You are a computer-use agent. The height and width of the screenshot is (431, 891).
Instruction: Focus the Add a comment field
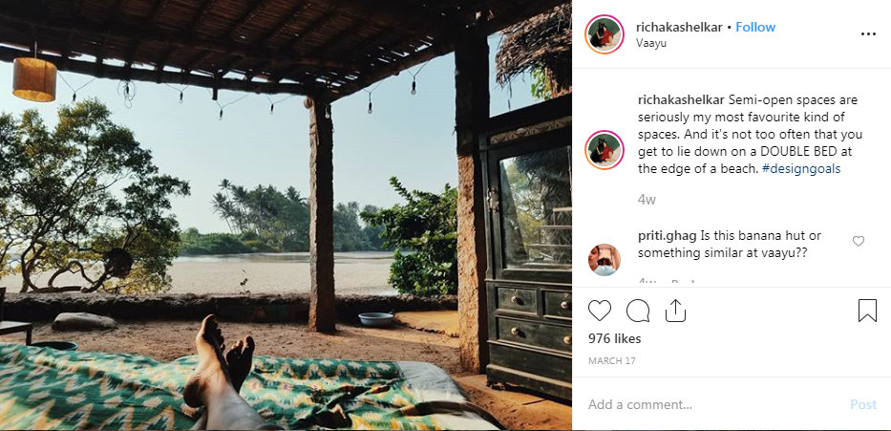pos(711,405)
